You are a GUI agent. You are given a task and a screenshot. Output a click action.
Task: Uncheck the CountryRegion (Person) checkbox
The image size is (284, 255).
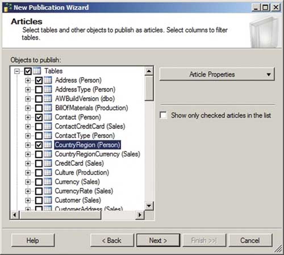point(39,145)
